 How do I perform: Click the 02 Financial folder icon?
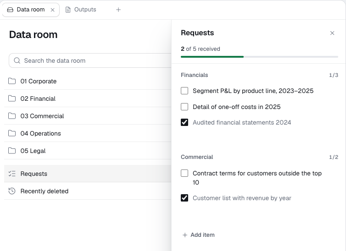[x=12, y=98]
